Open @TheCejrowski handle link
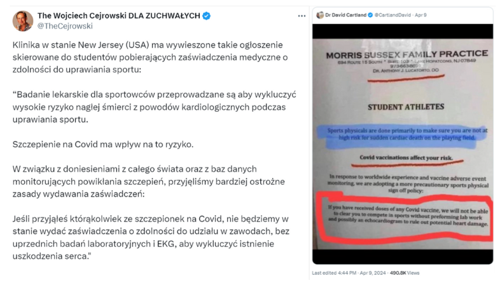The width and height of the screenshot is (500, 283). [x=65, y=26]
